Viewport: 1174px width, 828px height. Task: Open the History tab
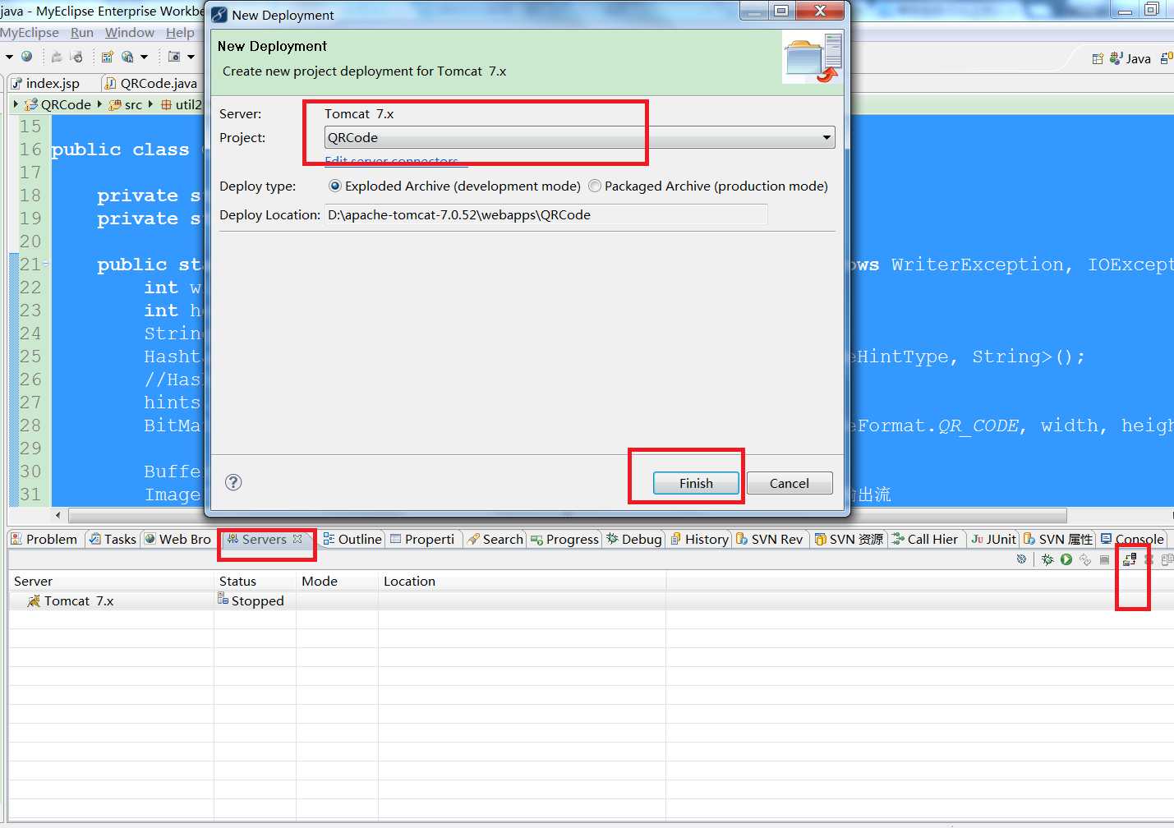click(x=700, y=539)
